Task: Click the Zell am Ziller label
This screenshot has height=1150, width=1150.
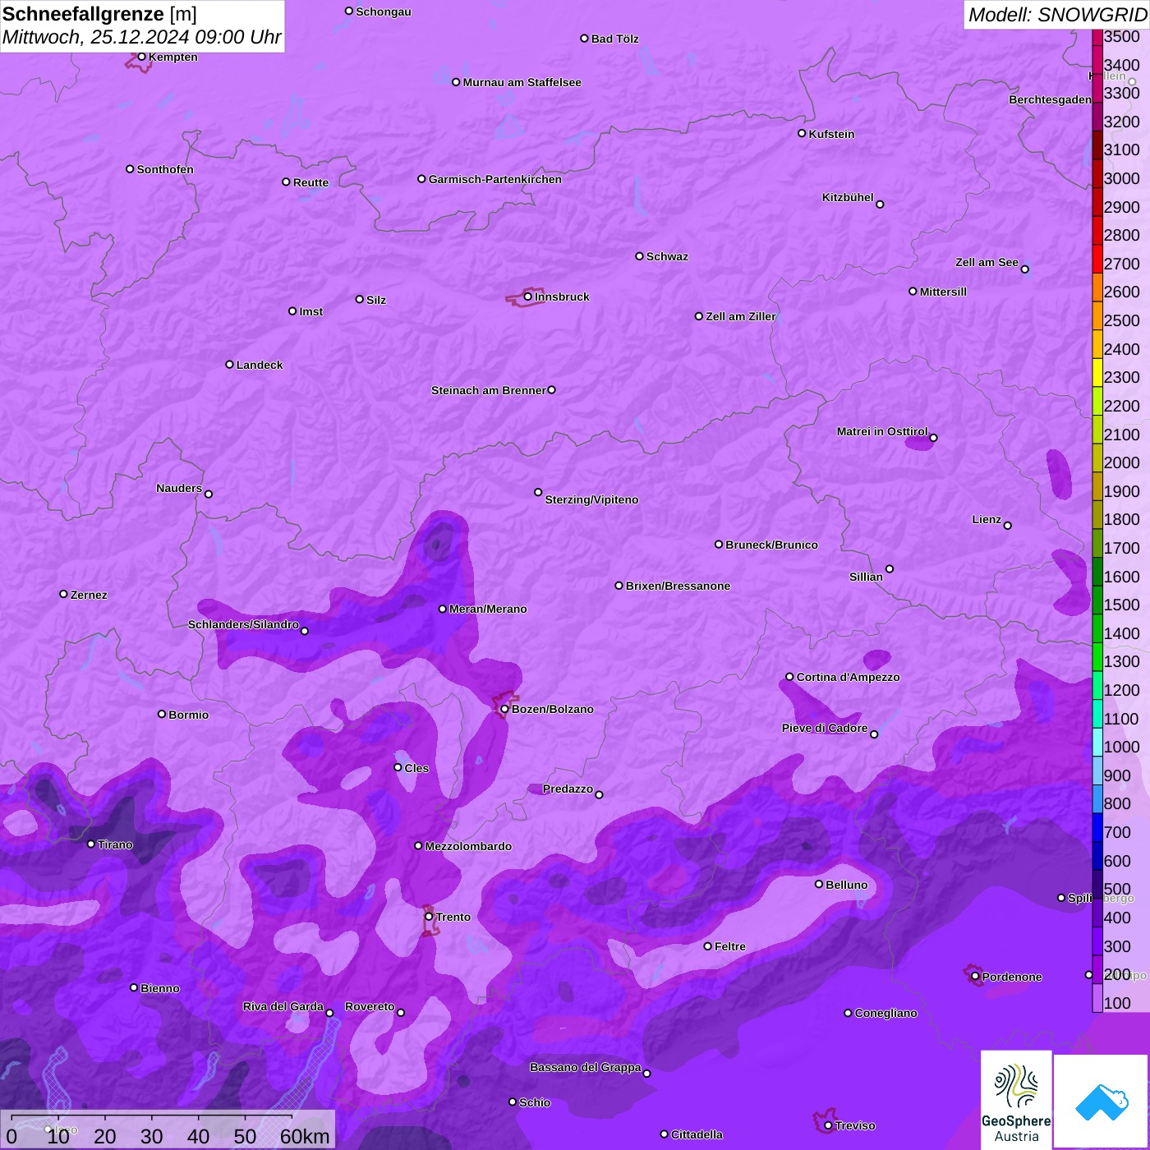Action: click(x=741, y=316)
